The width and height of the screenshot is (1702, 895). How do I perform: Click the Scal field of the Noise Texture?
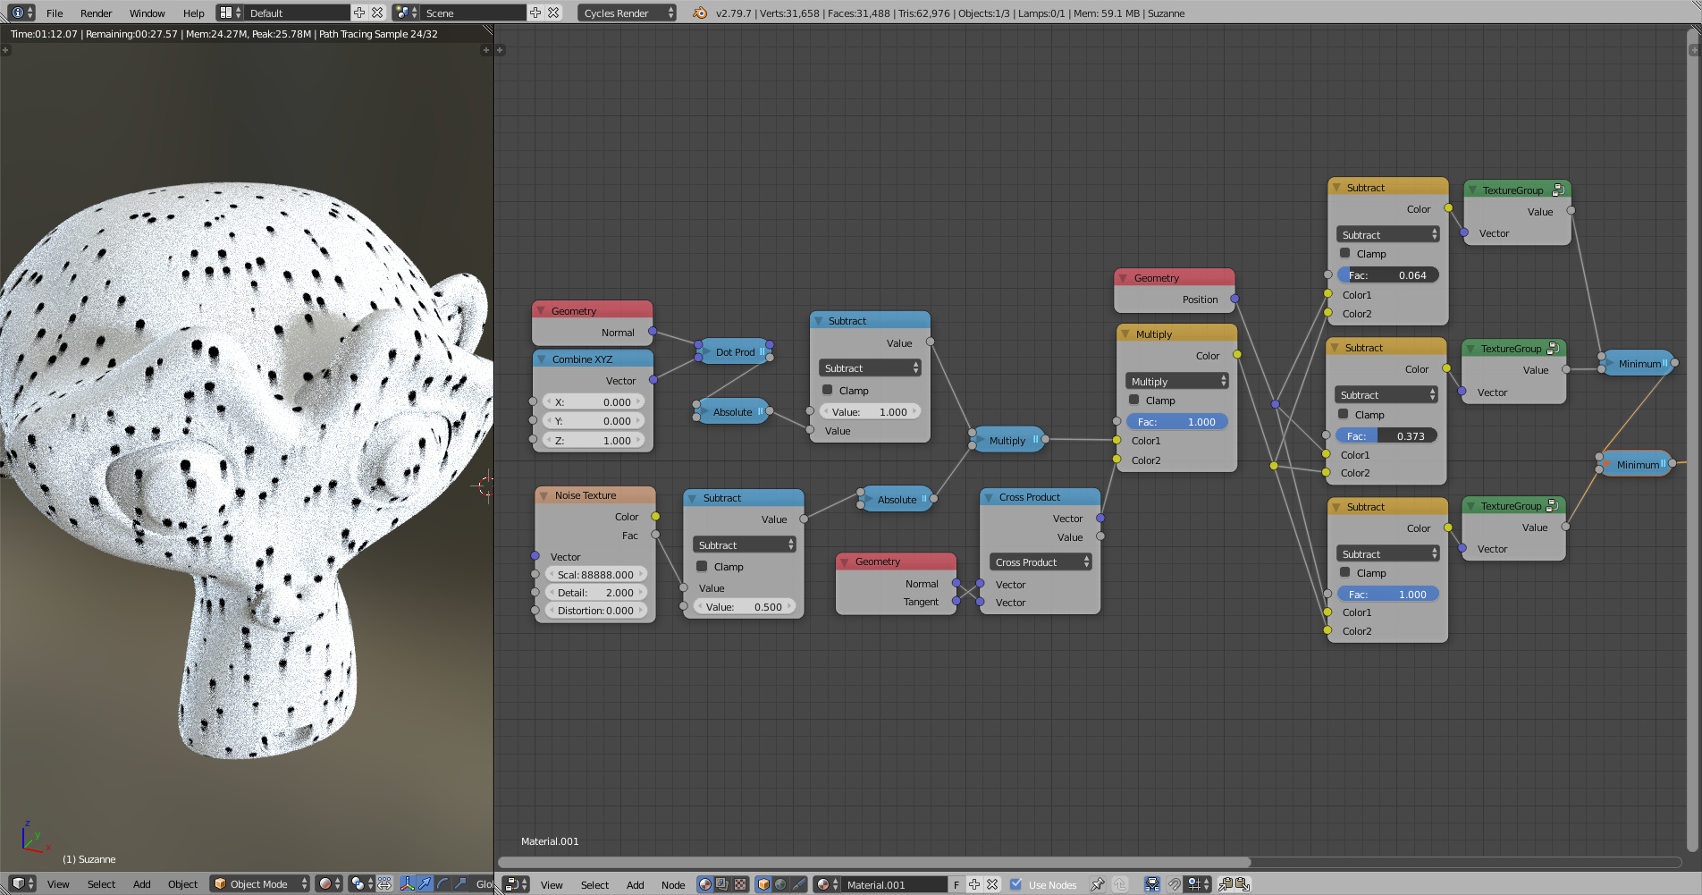[595, 574]
